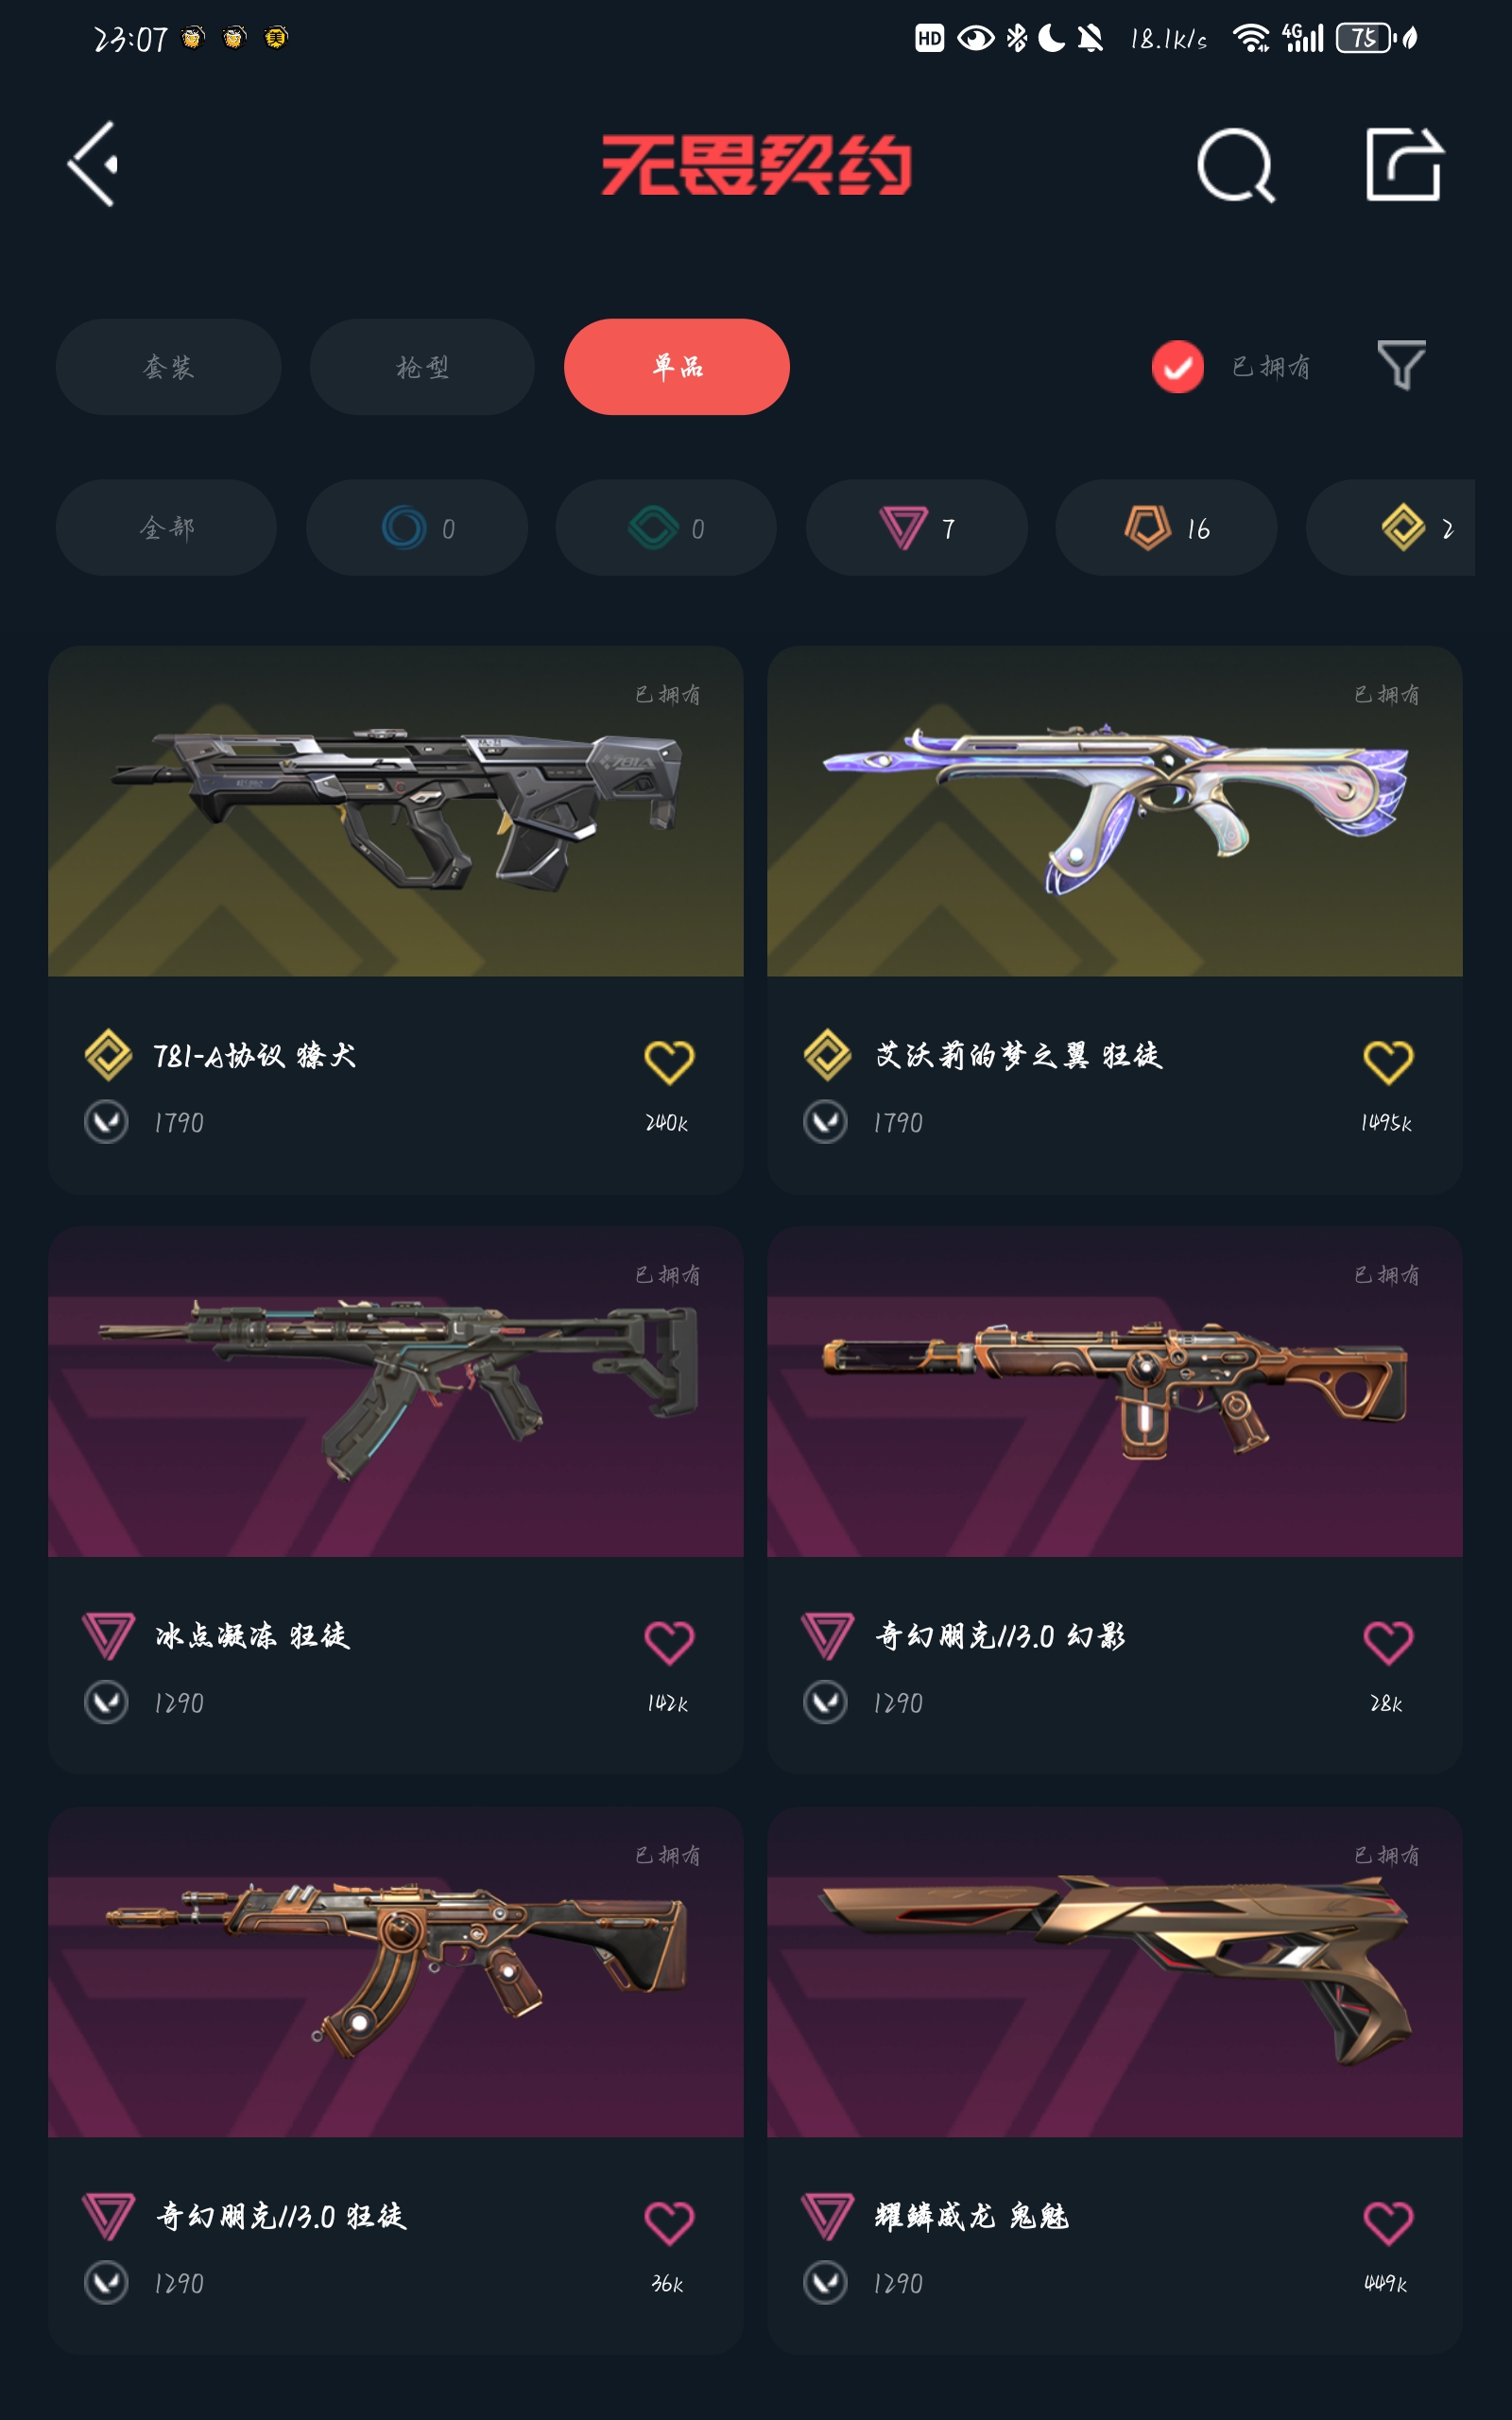The width and height of the screenshot is (1512, 2420).
Task: Tap the back arrow icon
Action: [93, 164]
